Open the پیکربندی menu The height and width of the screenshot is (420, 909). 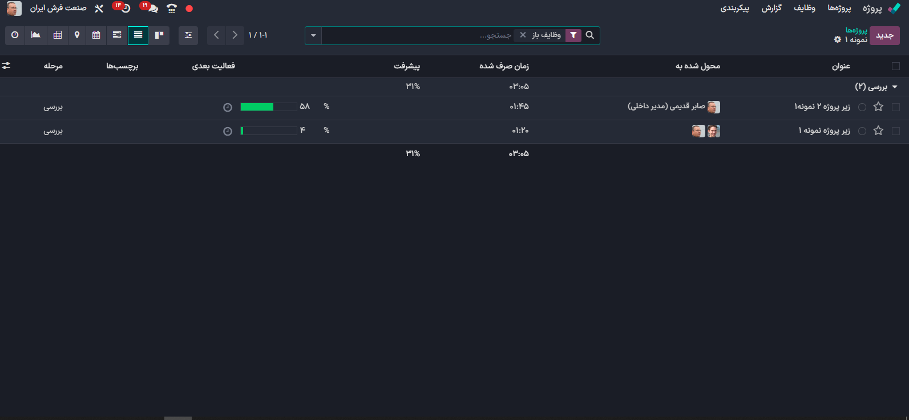tap(734, 9)
